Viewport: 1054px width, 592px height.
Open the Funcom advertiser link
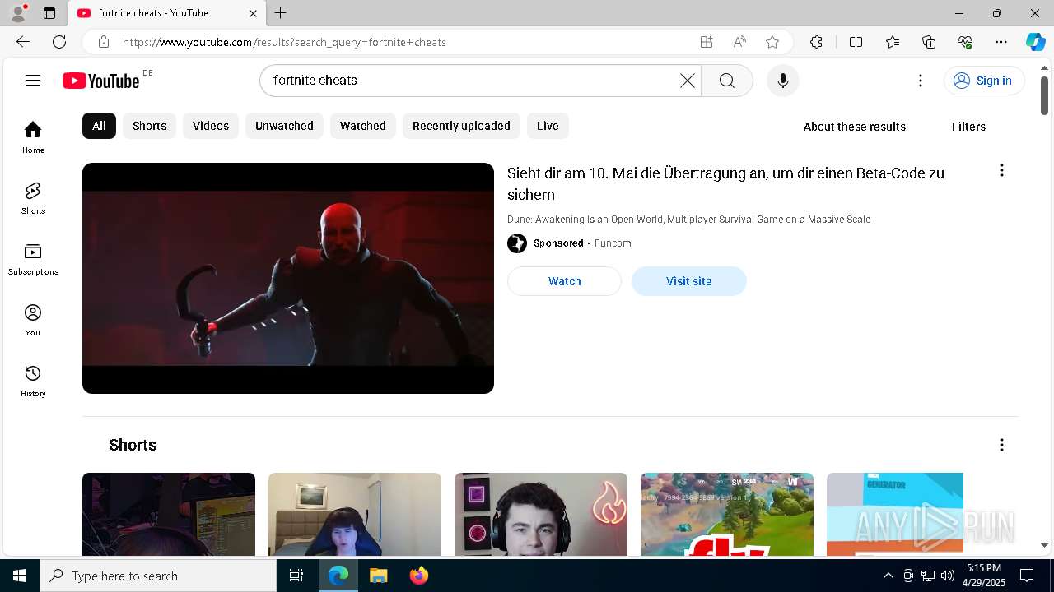coord(613,243)
